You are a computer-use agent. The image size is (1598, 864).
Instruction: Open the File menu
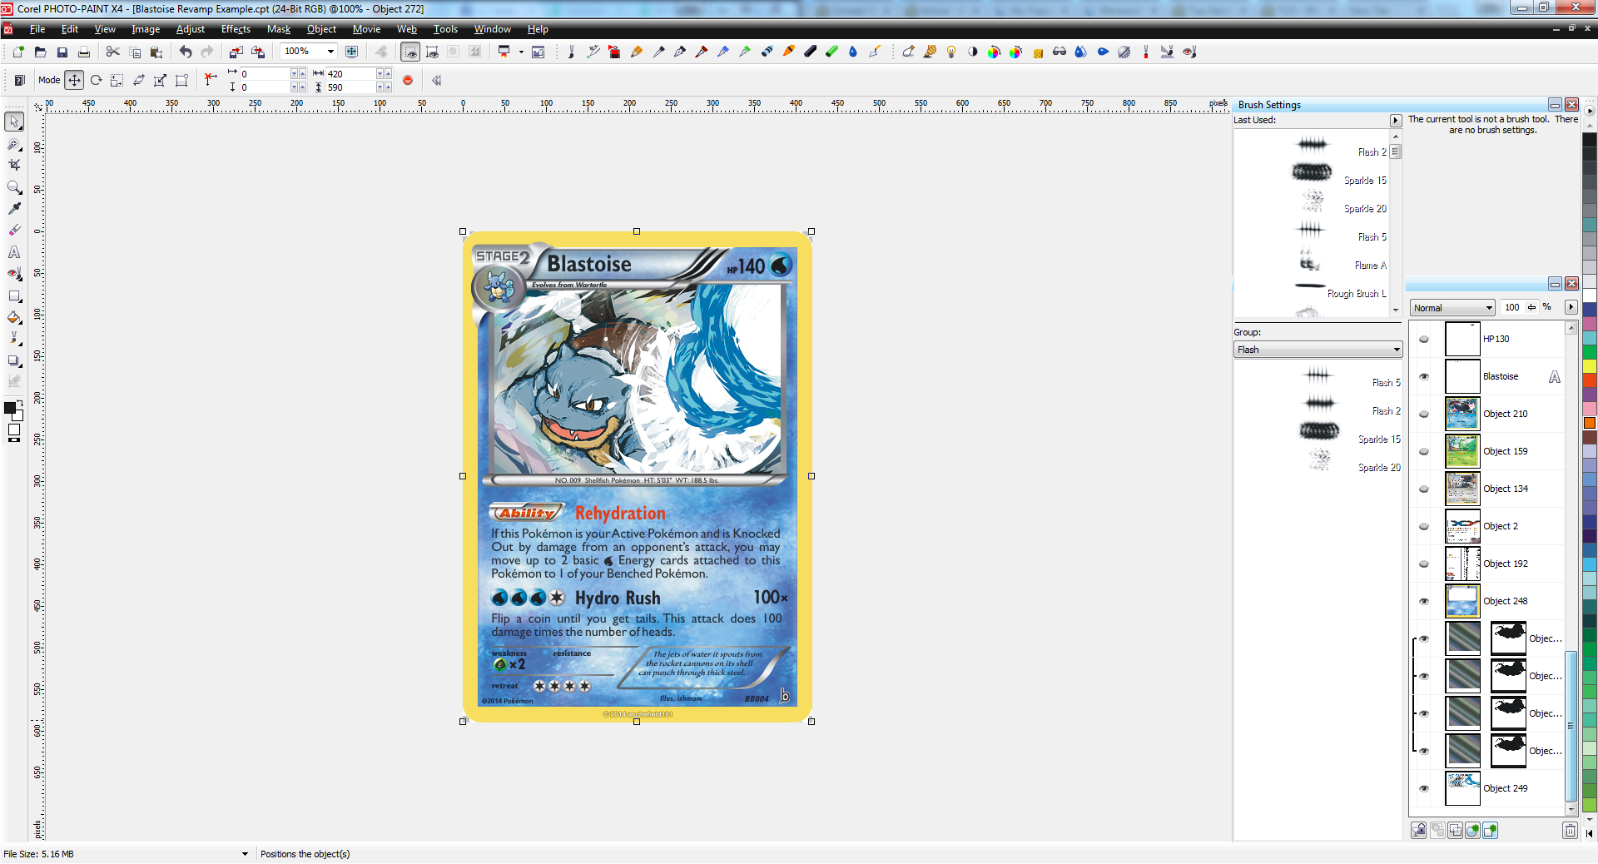(x=37, y=29)
